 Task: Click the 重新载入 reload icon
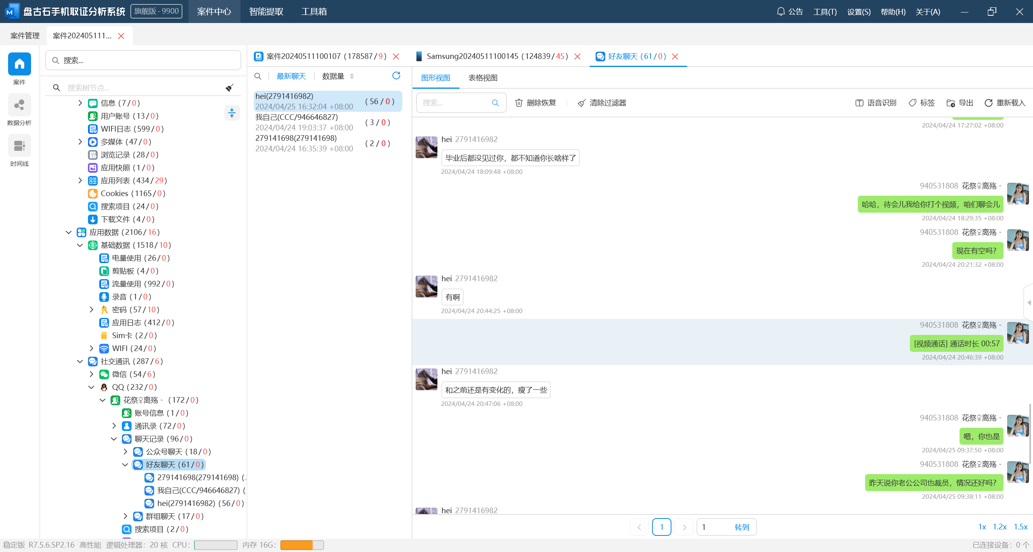pyautogui.click(x=989, y=103)
